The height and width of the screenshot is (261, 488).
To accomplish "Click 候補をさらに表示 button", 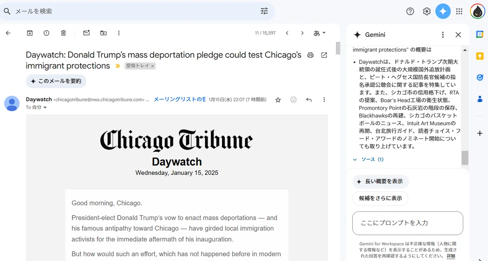I will coord(380,198).
